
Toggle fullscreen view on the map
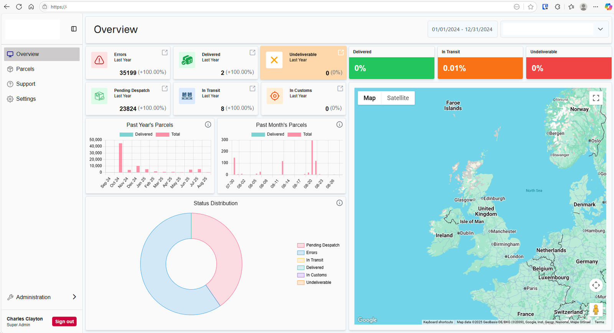[596, 98]
